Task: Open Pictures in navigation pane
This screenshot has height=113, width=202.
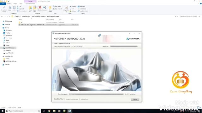Action: (x=7, y=43)
